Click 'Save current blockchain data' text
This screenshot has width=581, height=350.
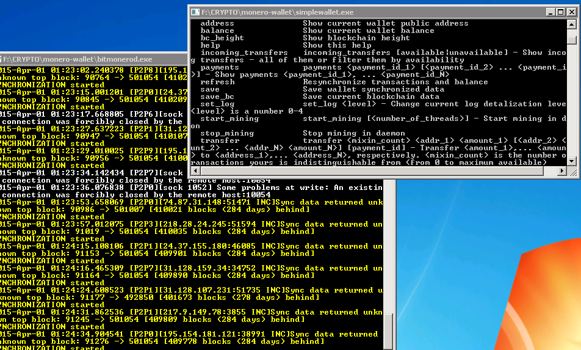tap(371, 97)
